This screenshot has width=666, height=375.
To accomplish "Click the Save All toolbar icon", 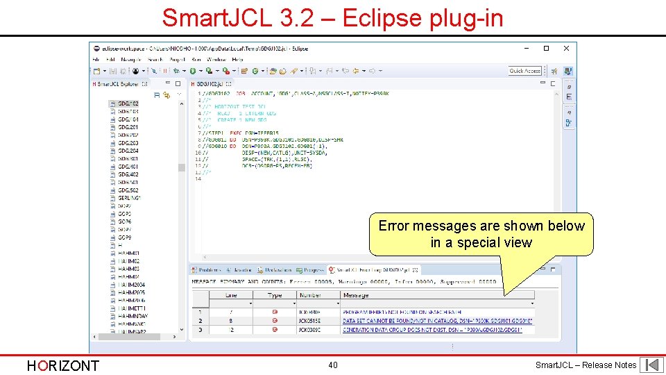I will [x=123, y=71].
